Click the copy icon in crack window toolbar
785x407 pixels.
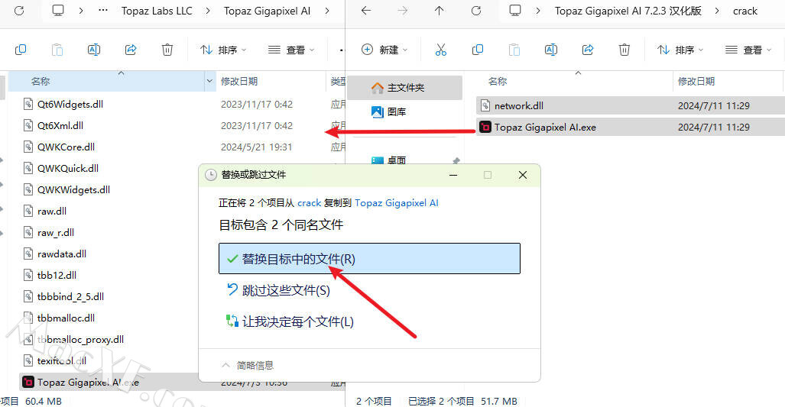tap(478, 50)
